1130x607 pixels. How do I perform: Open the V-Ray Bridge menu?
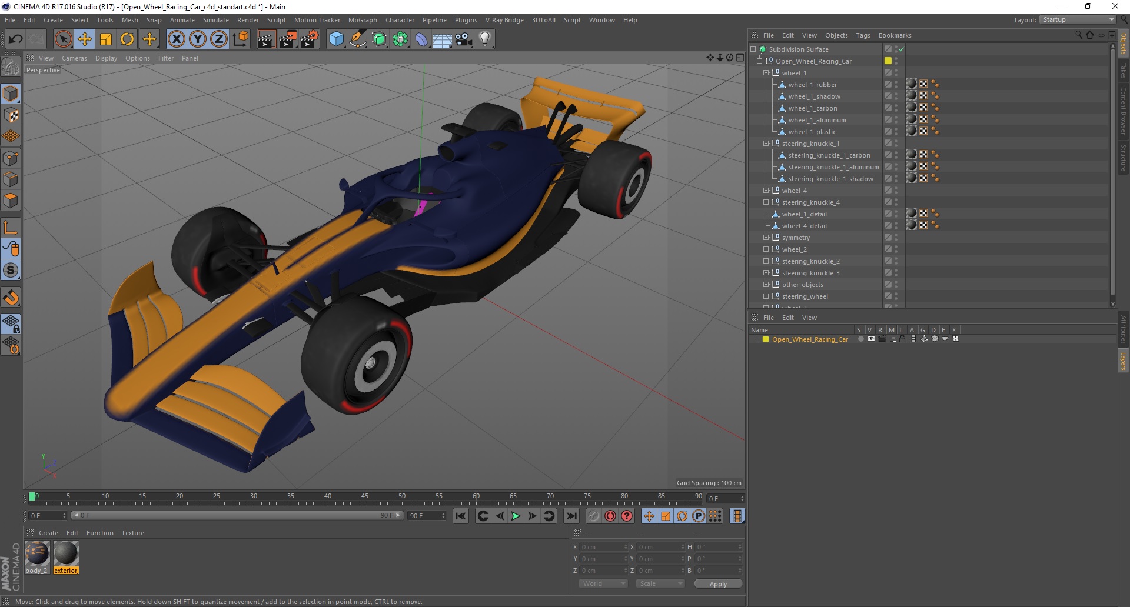(504, 20)
